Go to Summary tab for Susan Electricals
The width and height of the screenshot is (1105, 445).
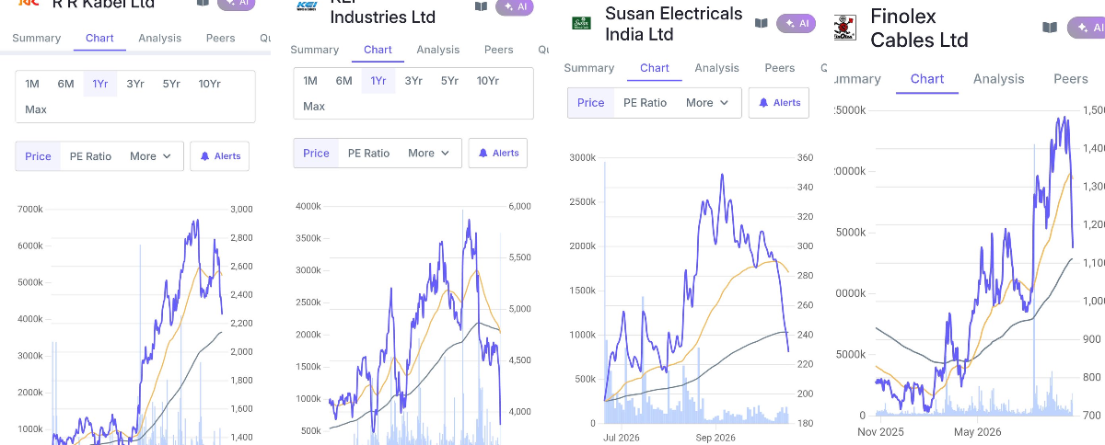click(589, 68)
